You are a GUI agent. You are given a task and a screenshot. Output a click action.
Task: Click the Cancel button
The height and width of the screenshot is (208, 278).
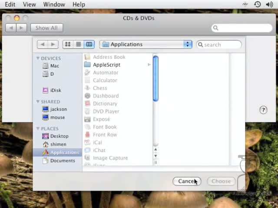tap(187, 181)
